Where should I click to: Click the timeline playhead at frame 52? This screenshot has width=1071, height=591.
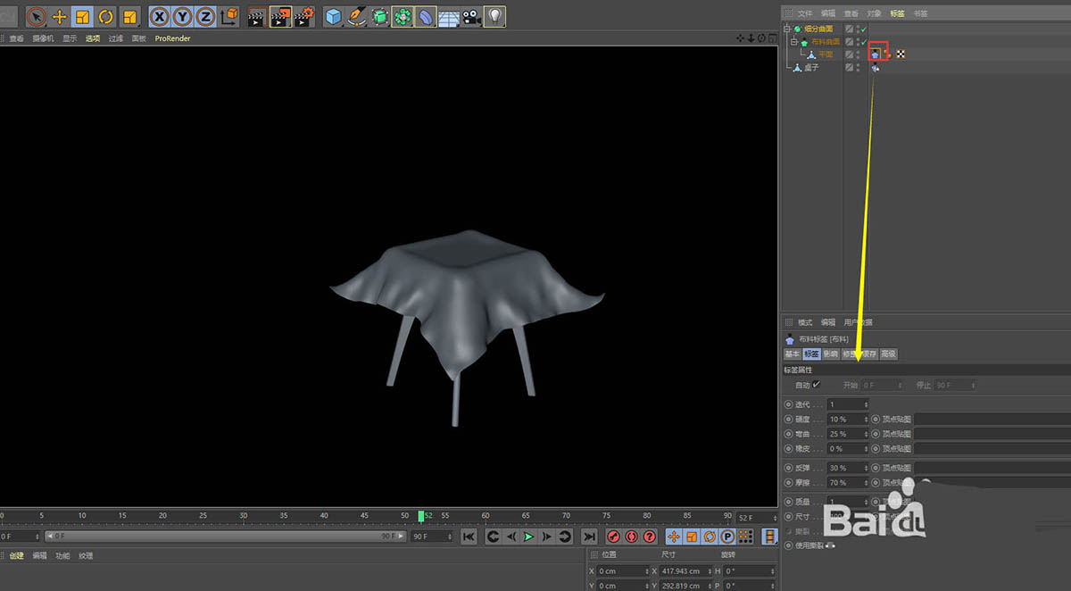click(421, 516)
